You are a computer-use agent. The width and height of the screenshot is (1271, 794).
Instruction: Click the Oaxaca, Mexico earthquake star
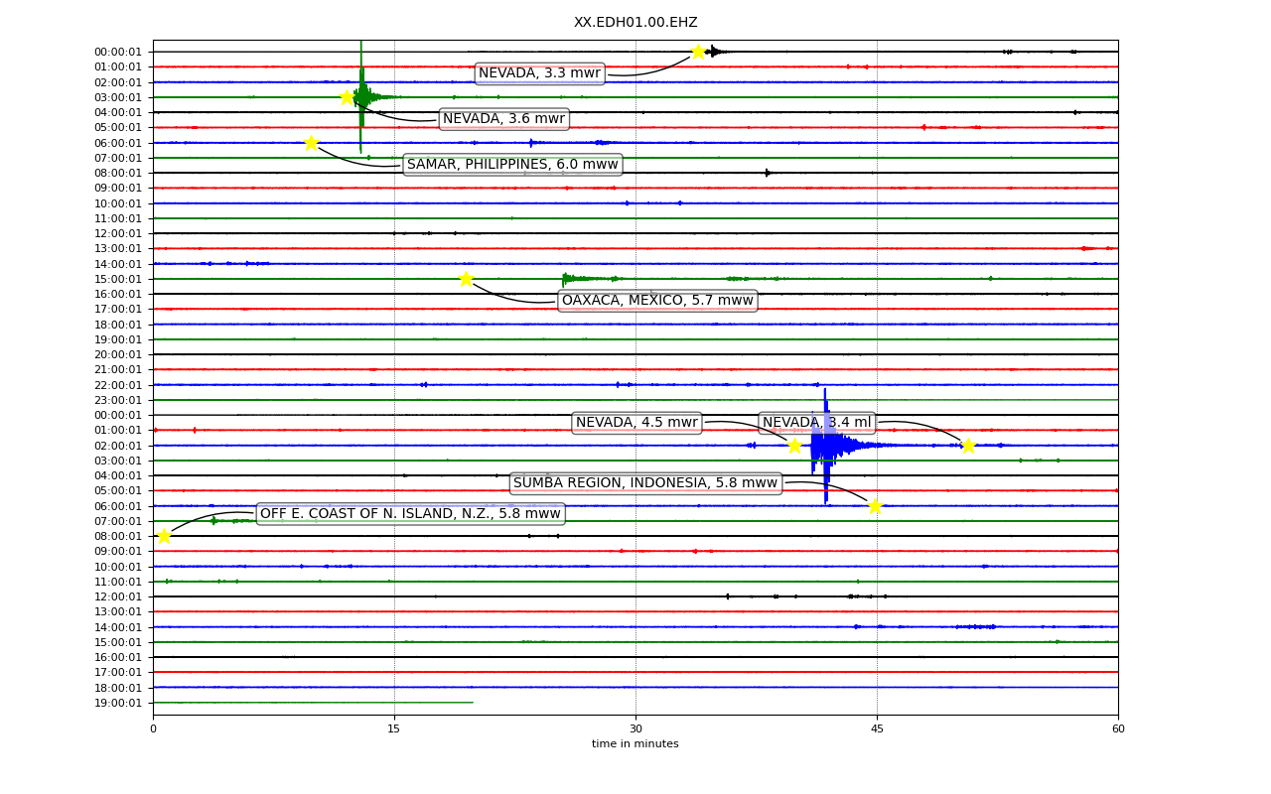coord(466,279)
